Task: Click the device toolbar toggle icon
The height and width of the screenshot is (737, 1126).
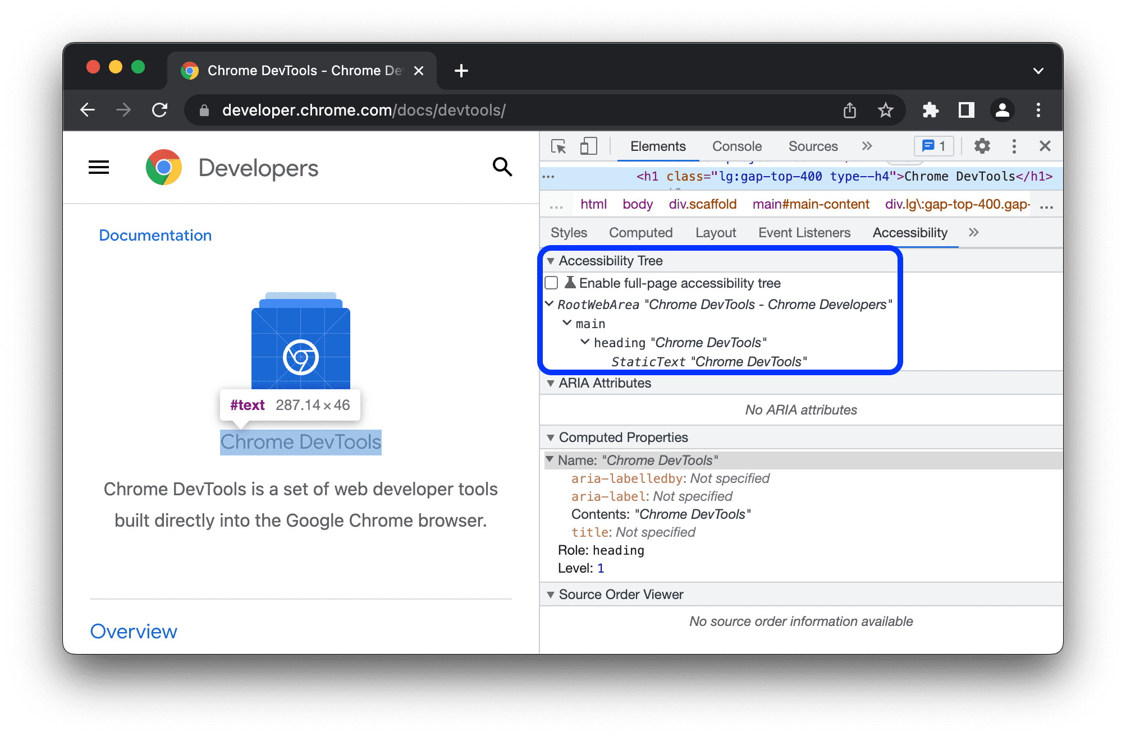Action: pyautogui.click(x=588, y=146)
